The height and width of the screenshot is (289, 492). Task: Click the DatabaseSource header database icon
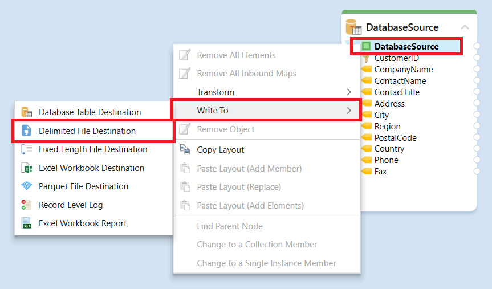(x=354, y=27)
